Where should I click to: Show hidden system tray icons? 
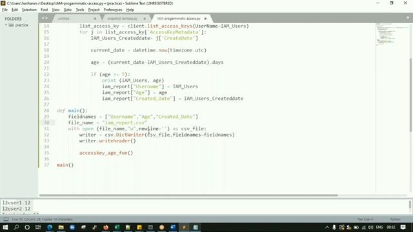coord(327,227)
